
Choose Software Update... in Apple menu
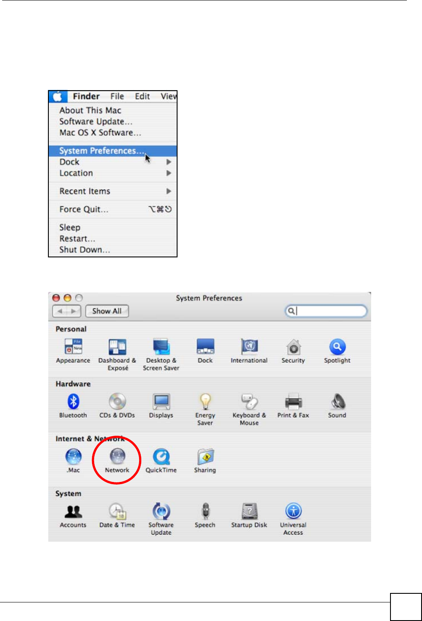[x=113, y=122]
